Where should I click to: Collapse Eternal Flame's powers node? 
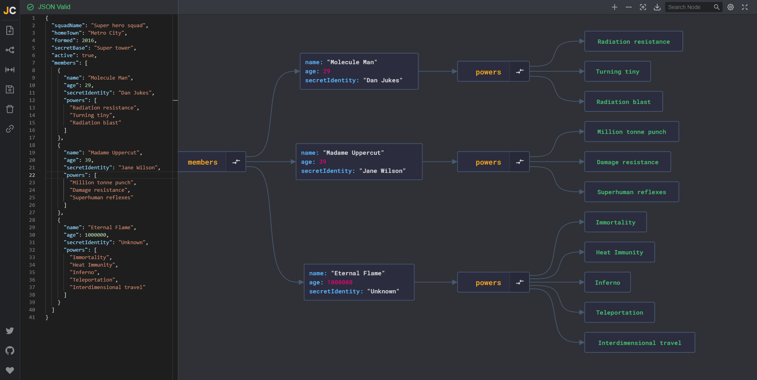click(520, 282)
